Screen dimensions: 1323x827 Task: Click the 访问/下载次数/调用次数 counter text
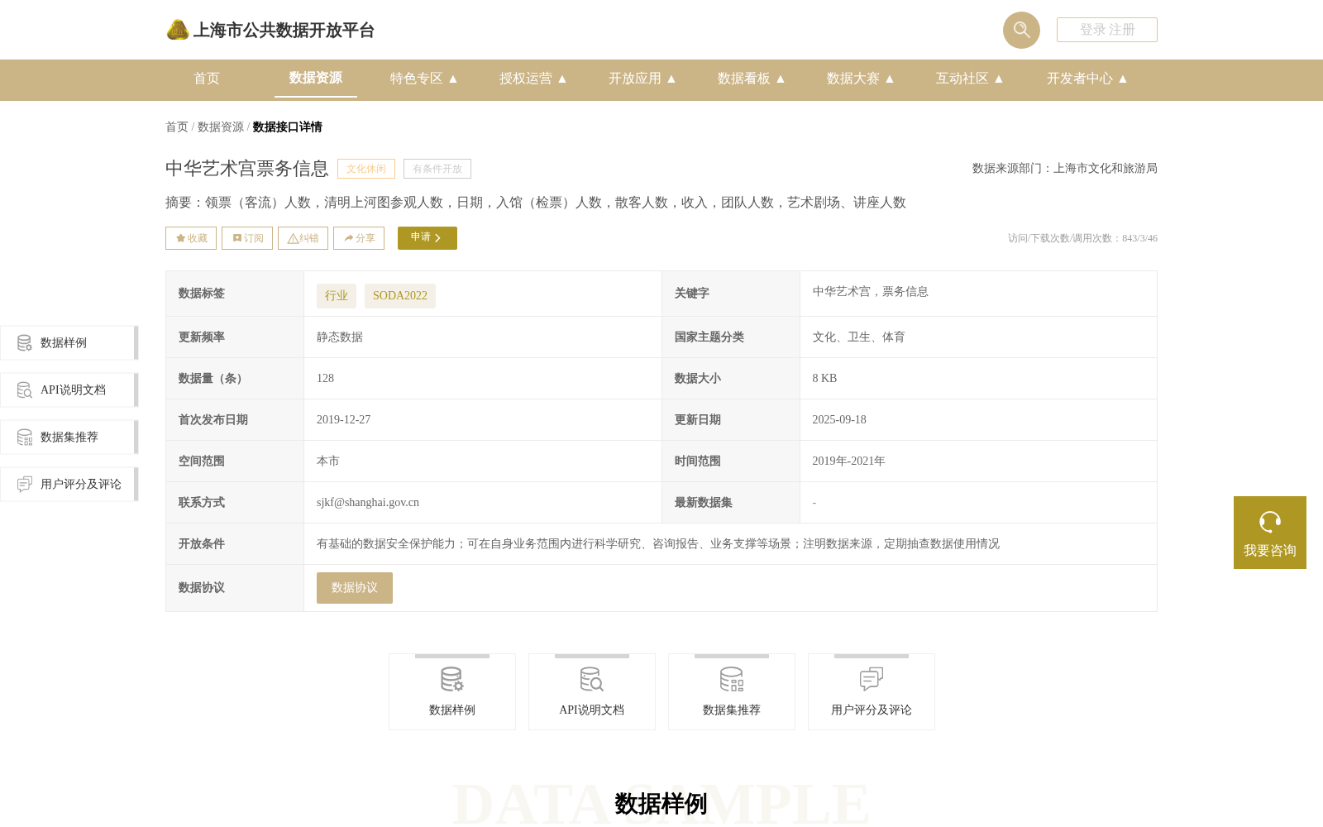coord(1082,238)
